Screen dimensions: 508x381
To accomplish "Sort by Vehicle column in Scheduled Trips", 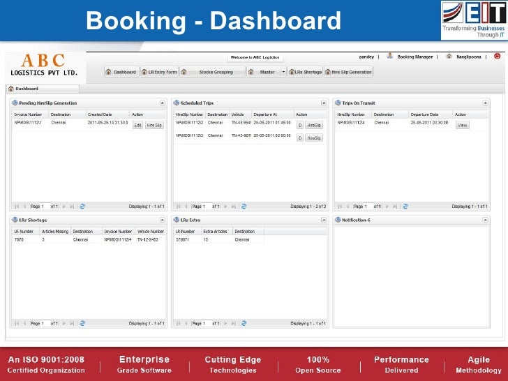I will 240,114.
